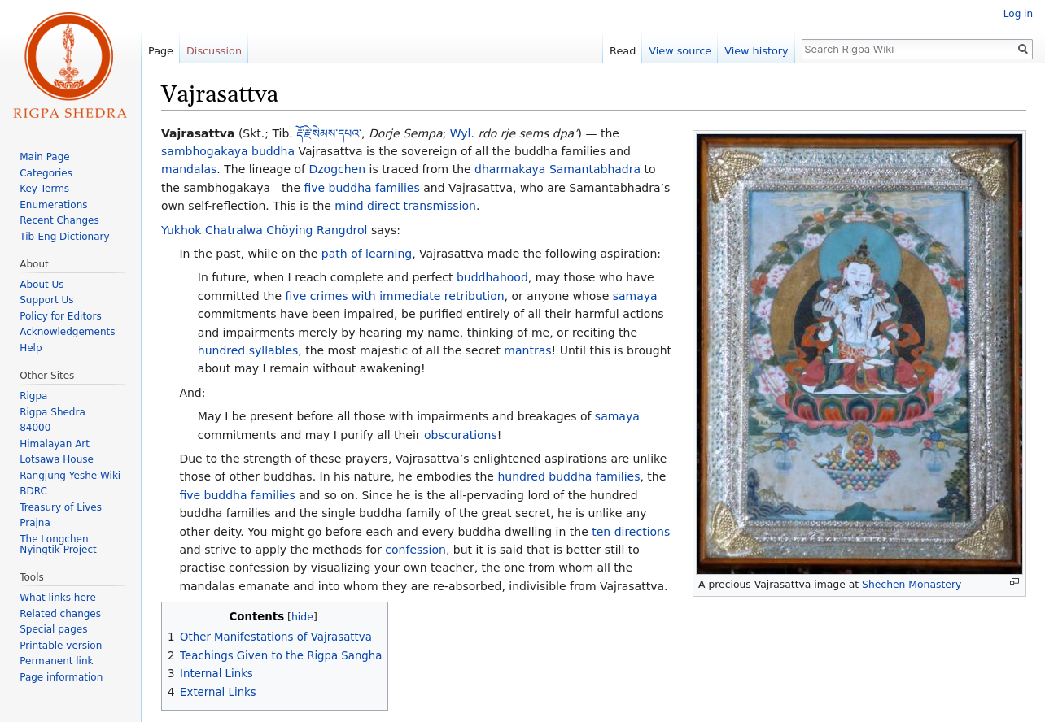Image resolution: width=1045 pixels, height=722 pixels.
Task: Open the View source tab
Action: [680, 50]
